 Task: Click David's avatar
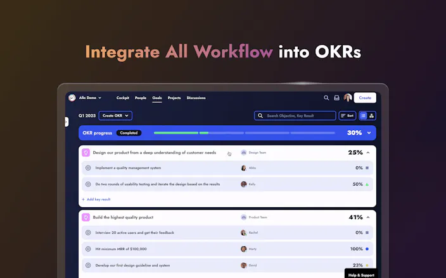point(243,265)
